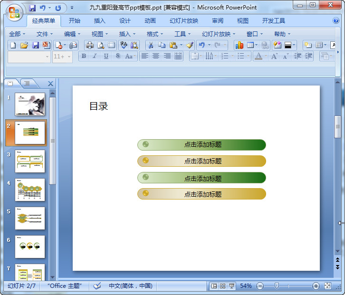Open the 工具 menu dropdown

point(182,34)
